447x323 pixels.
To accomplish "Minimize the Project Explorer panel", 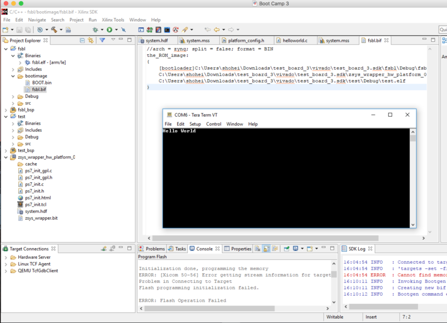I will (121, 40).
